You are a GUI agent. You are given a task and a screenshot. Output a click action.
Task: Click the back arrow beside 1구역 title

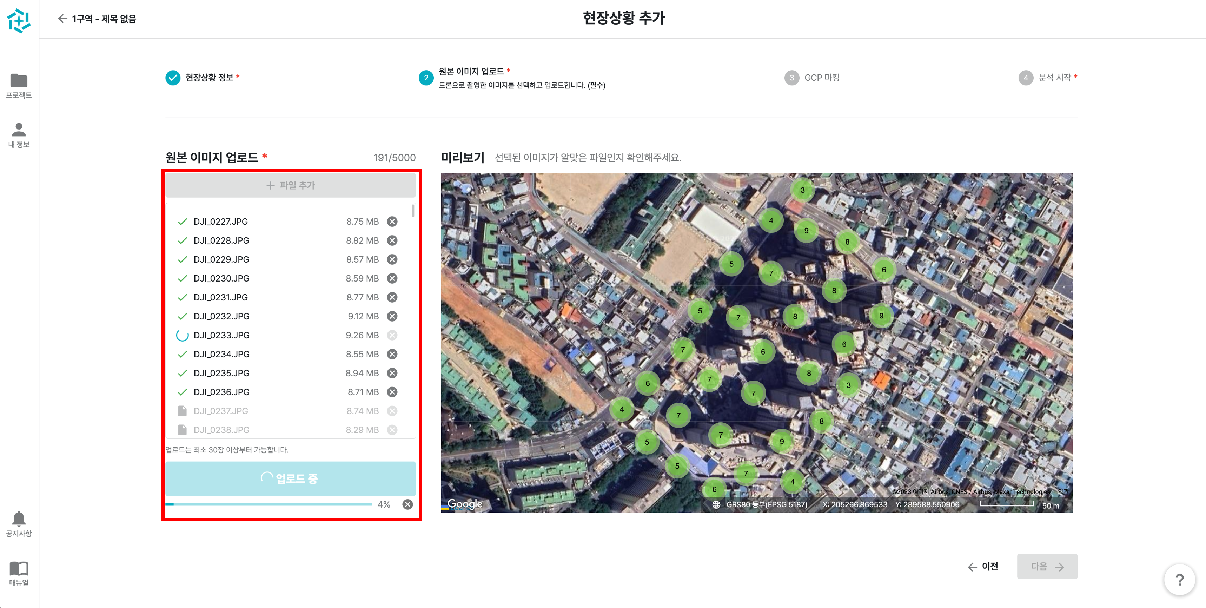pyautogui.click(x=62, y=19)
